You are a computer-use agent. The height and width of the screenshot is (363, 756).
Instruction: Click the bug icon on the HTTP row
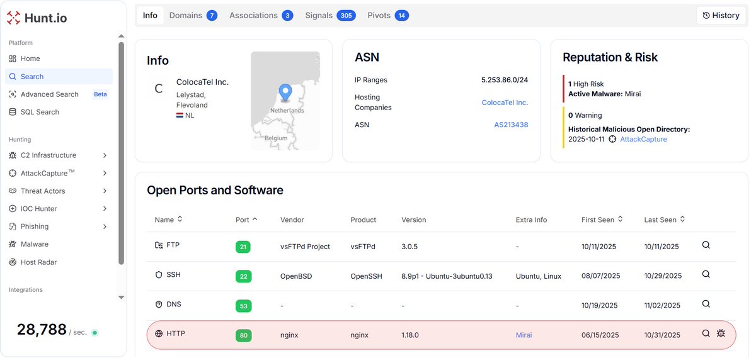(721, 332)
